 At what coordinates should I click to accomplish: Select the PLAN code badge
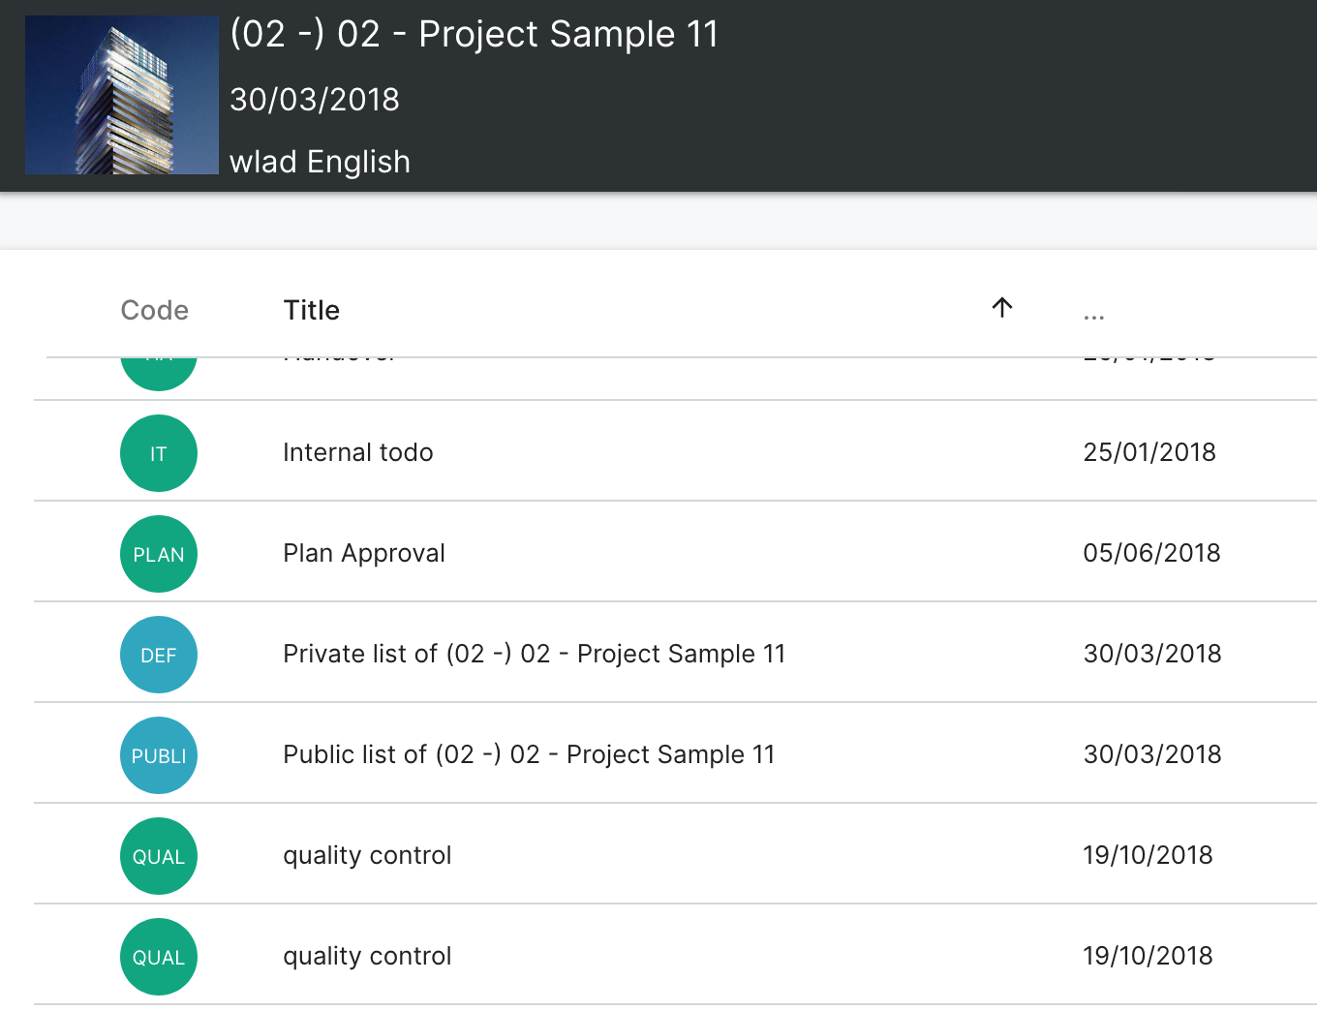(159, 554)
